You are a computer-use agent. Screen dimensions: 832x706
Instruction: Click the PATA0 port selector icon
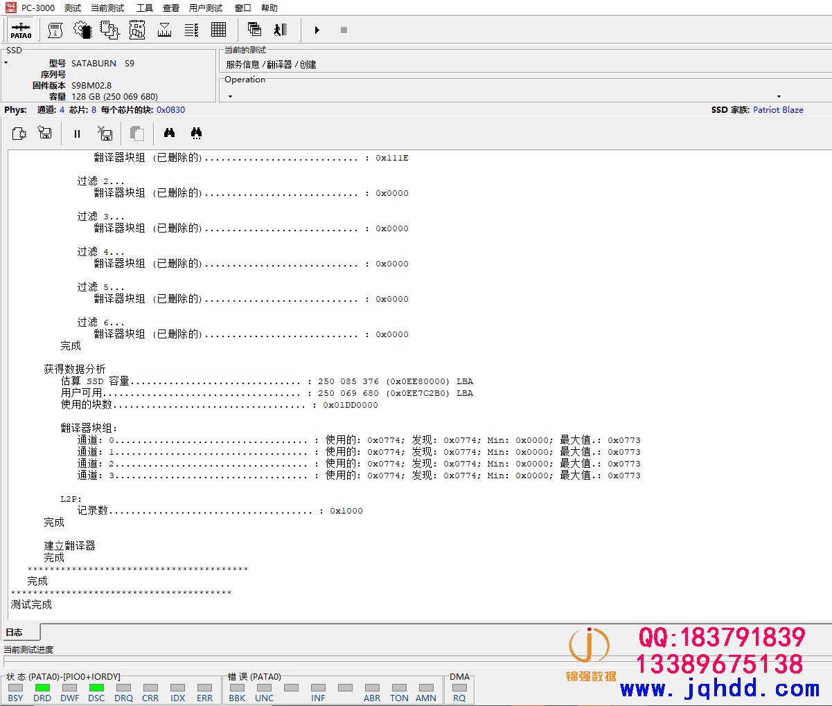(x=21, y=30)
